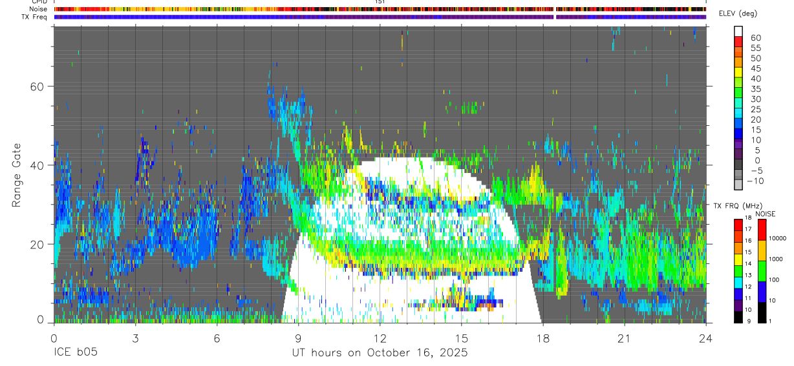Click the '12' hour tick on the time axis

[380, 338]
